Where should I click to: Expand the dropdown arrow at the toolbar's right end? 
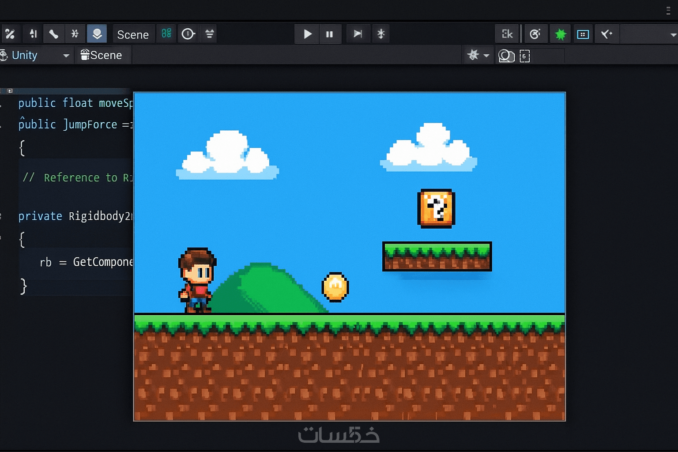pyautogui.click(x=673, y=35)
